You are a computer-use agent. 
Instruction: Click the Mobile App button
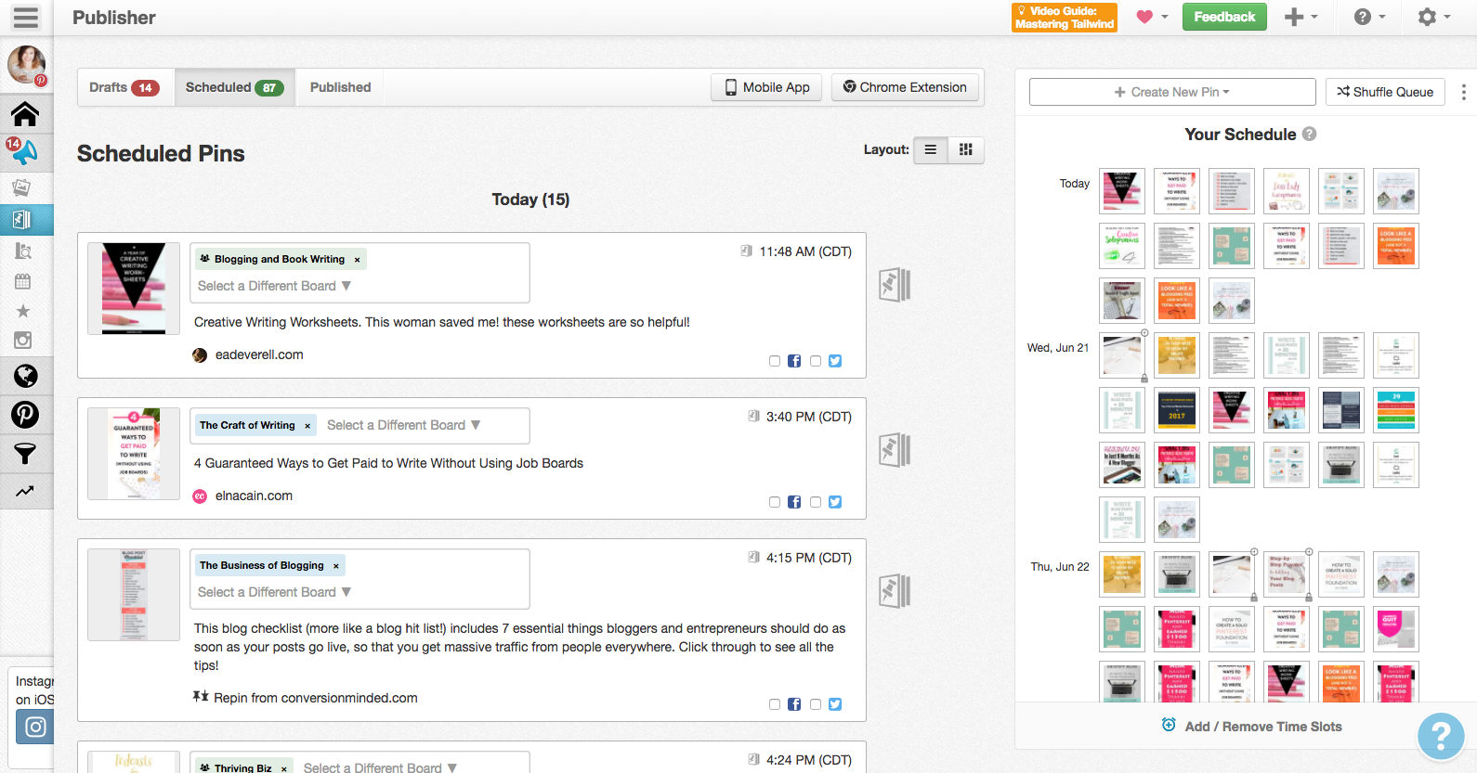pyautogui.click(x=766, y=87)
